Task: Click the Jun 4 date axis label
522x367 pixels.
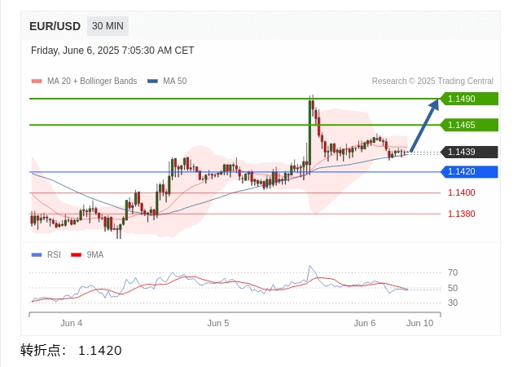Action: click(71, 323)
